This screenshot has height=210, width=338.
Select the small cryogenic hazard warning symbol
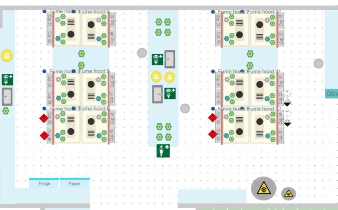click(x=288, y=194)
